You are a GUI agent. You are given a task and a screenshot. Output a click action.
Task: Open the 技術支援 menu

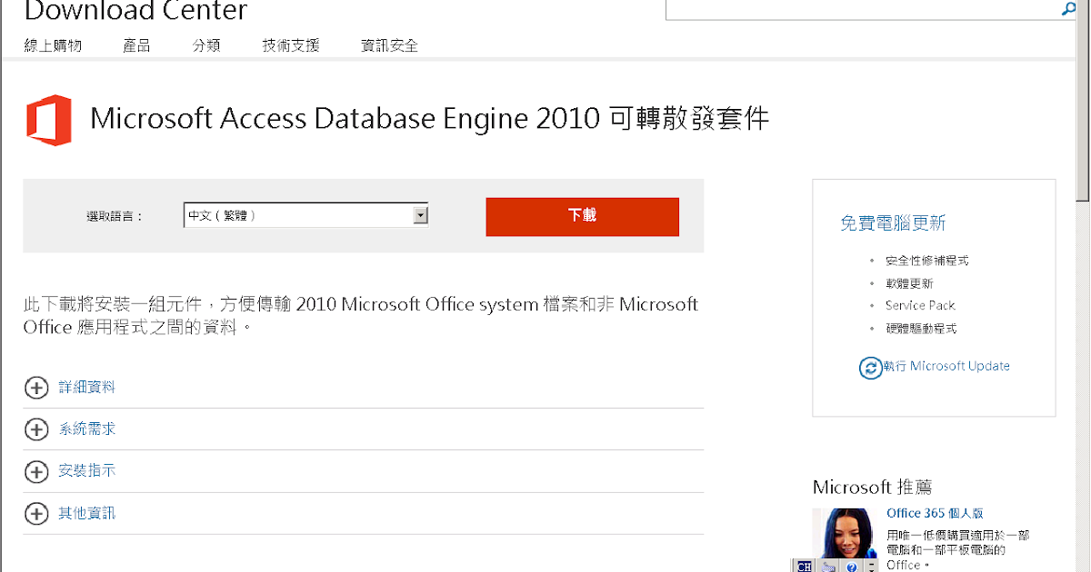[x=291, y=45]
